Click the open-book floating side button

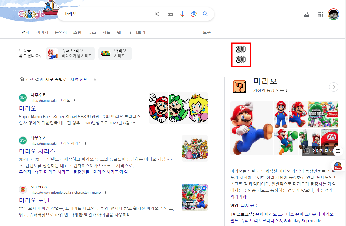[338, 151]
